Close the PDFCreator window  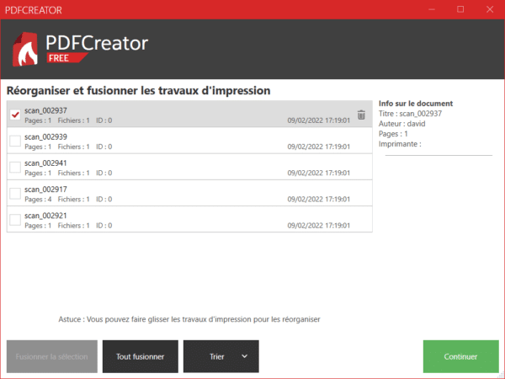490,9
